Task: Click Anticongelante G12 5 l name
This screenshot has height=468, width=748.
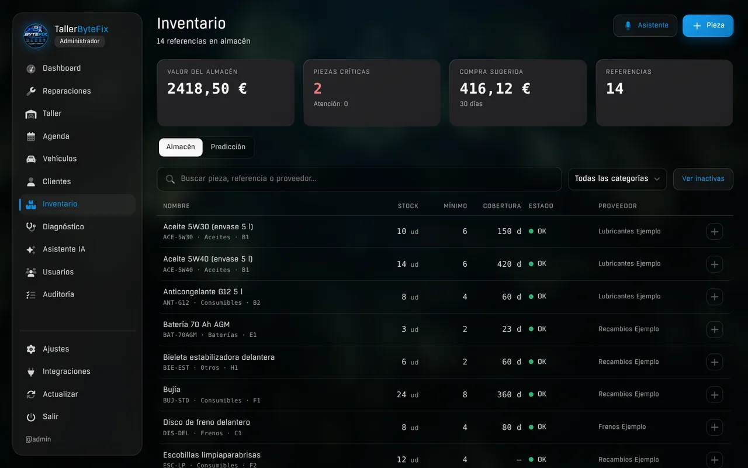Action: point(203,292)
